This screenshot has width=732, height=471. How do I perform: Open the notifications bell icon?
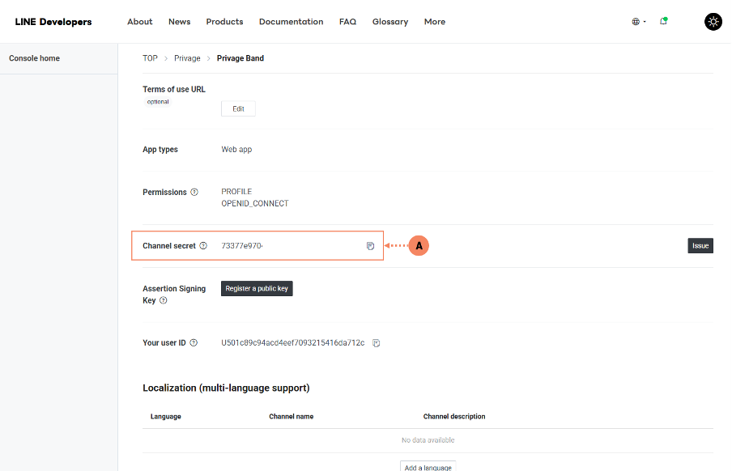(x=663, y=22)
